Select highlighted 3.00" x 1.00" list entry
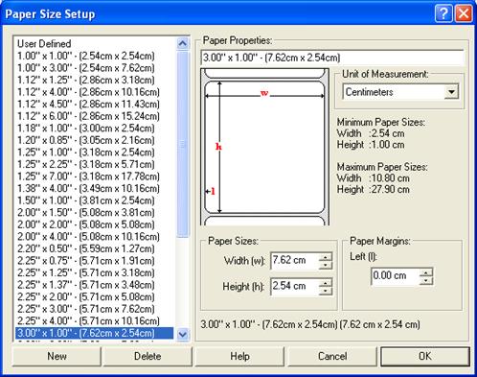Image resolution: width=477 pixels, height=377 pixels. click(x=95, y=333)
